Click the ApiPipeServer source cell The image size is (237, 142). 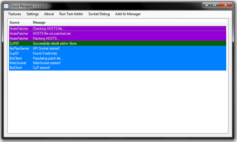coord(19,49)
